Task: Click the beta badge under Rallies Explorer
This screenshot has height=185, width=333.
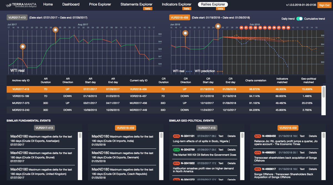Action: (x=221, y=8)
